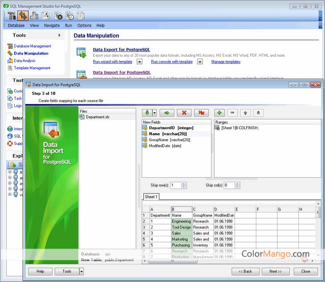Expand the second database tree node
This screenshot has width=325, height=282.
(10, 177)
